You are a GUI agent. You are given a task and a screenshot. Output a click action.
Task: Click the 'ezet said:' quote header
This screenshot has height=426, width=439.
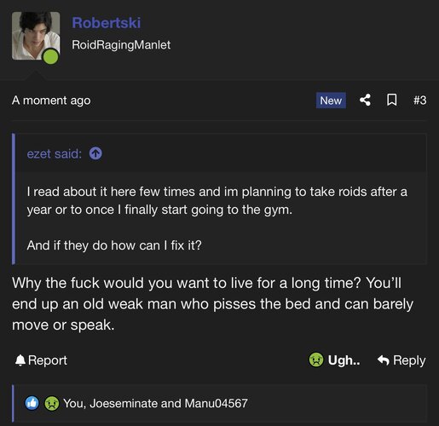(x=55, y=153)
